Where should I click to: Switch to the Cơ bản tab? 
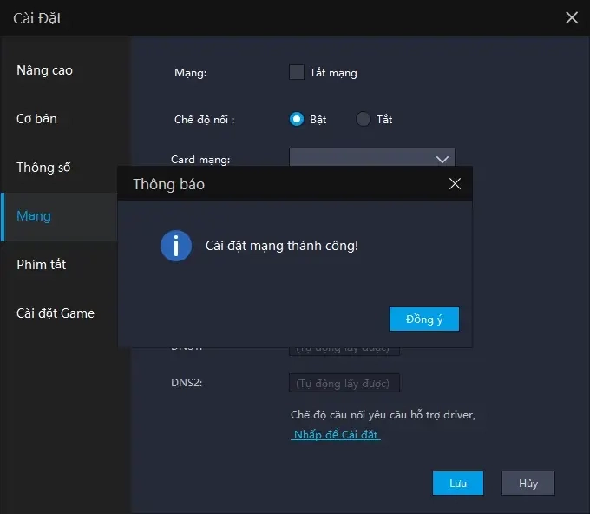point(37,119)
